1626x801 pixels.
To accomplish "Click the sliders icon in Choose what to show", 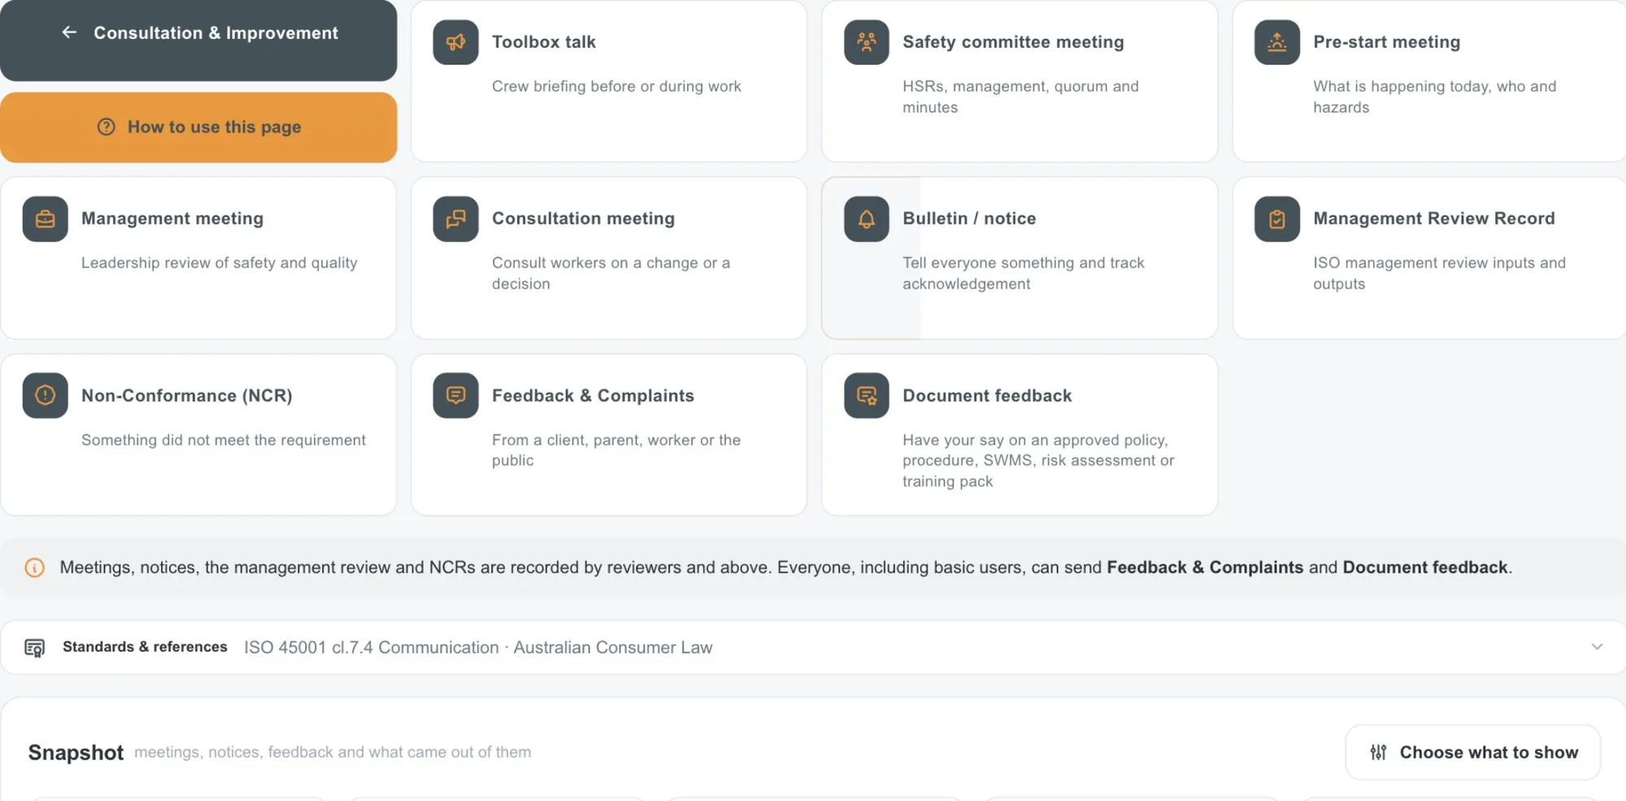I will pos(1378,752).
